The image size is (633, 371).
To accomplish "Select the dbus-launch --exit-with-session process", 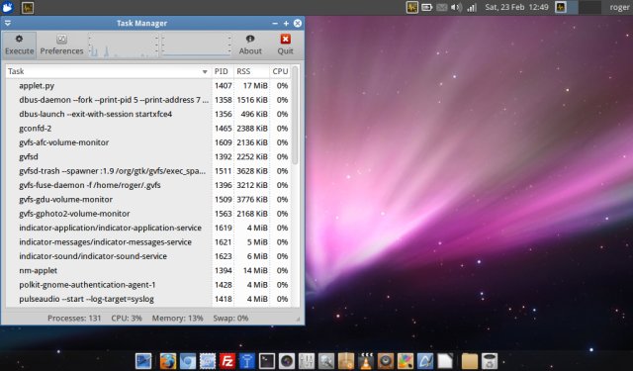I will tap(148, 114).
